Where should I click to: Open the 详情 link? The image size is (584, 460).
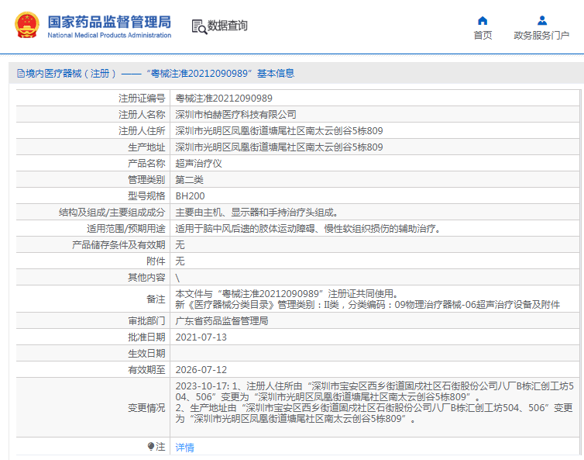[185, 447]
